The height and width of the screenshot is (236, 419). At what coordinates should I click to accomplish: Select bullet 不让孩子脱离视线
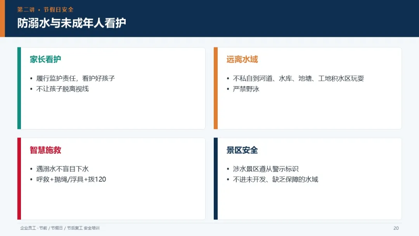coord(62,89)
